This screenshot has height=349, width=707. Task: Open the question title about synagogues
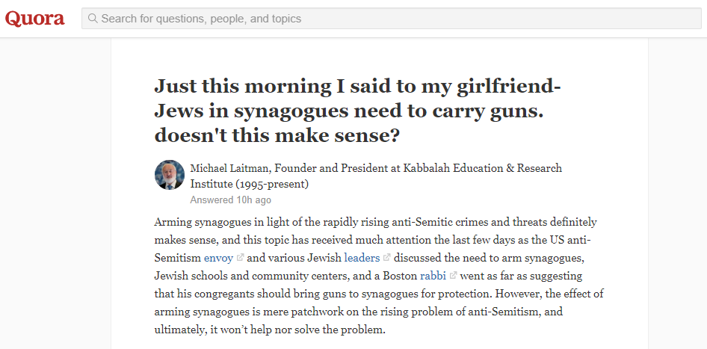tap(357, 112)
